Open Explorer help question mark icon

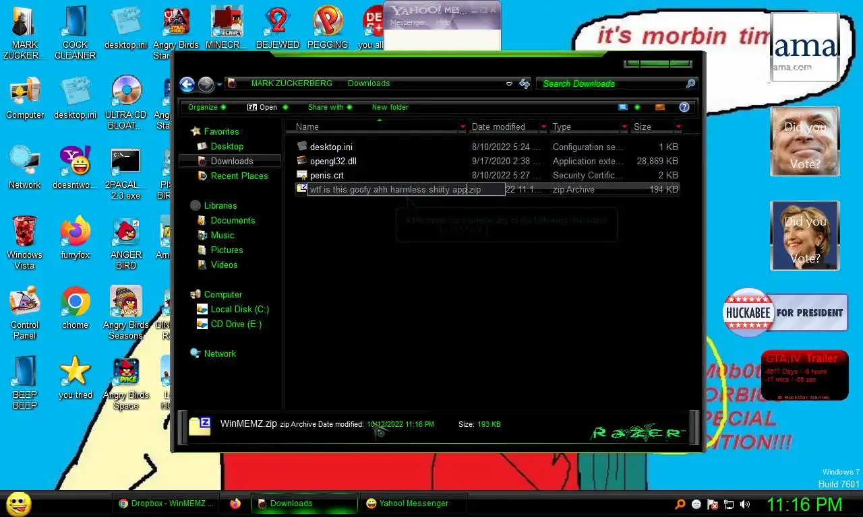[x=684, y=107]
